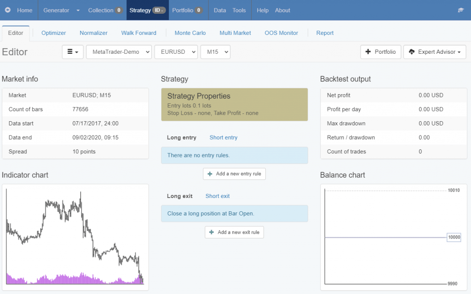
Task: Click the Strategy ID badge
Action: pos(159,10)
